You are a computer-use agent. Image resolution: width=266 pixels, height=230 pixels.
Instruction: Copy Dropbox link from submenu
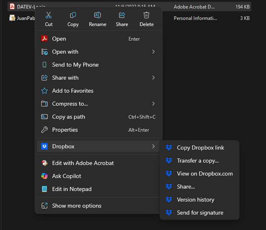click(200, 148)
